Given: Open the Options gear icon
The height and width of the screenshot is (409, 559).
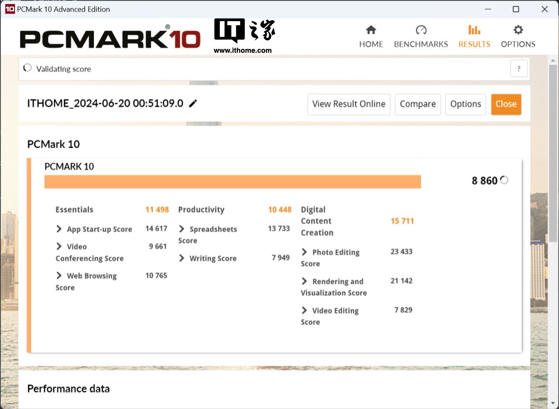Looking at the screenshot, I should tap(518, 30).
